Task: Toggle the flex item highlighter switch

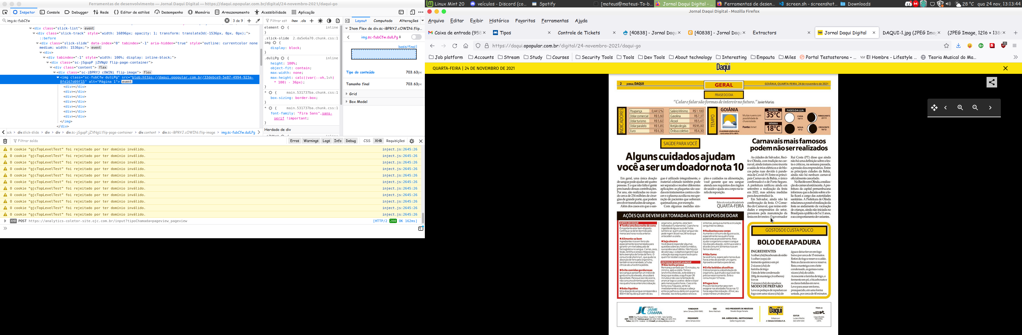Action: (x=416, y=37)
